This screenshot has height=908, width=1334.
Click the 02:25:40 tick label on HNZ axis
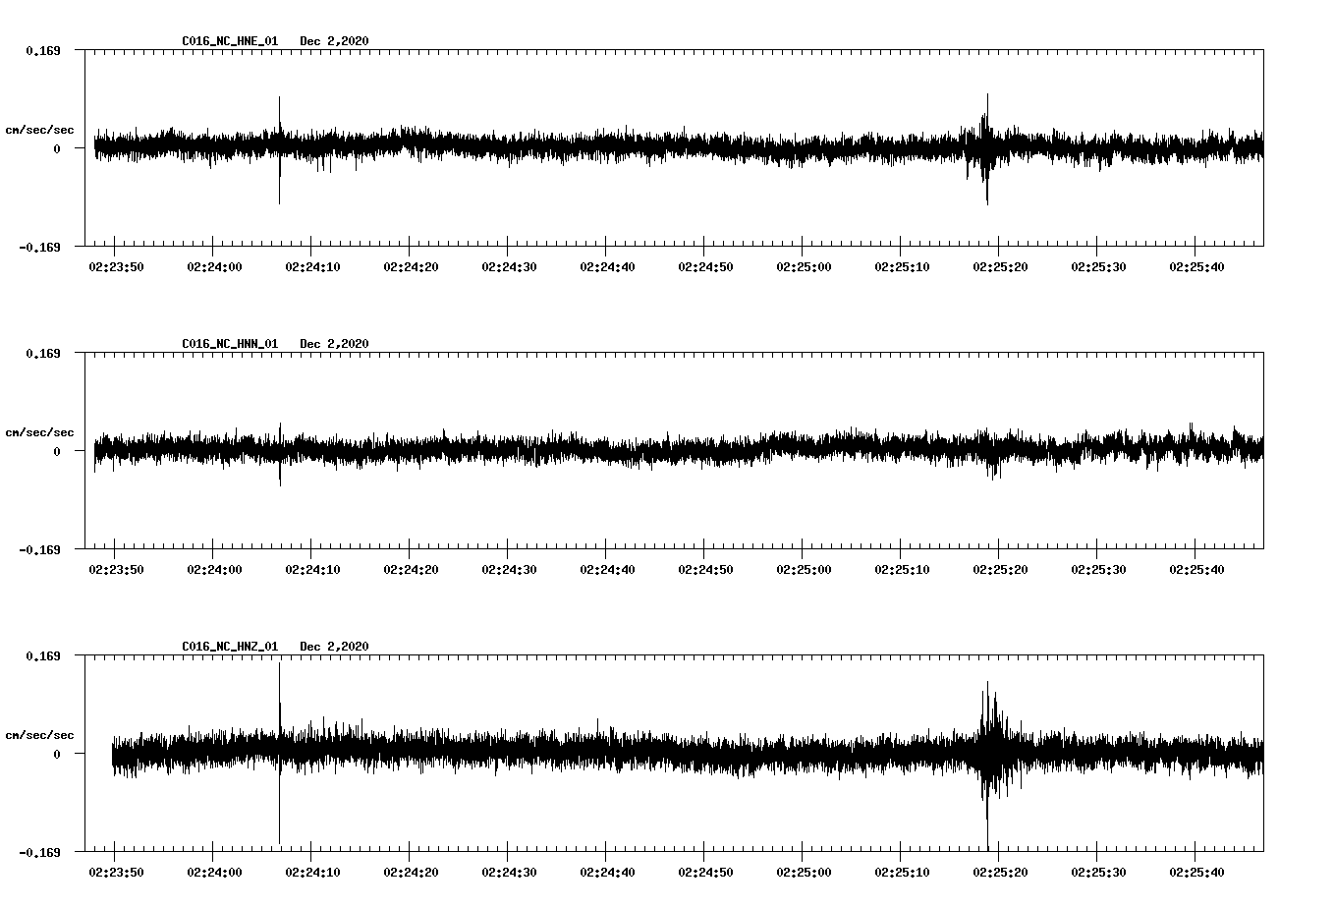pyautogui.click(x=1196, y=870)
